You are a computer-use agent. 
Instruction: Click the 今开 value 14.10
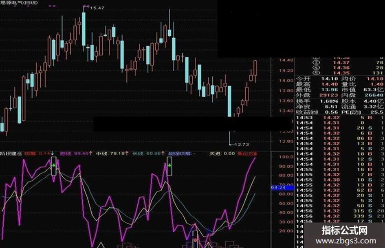pyautogui.click(x=330, y=79)
